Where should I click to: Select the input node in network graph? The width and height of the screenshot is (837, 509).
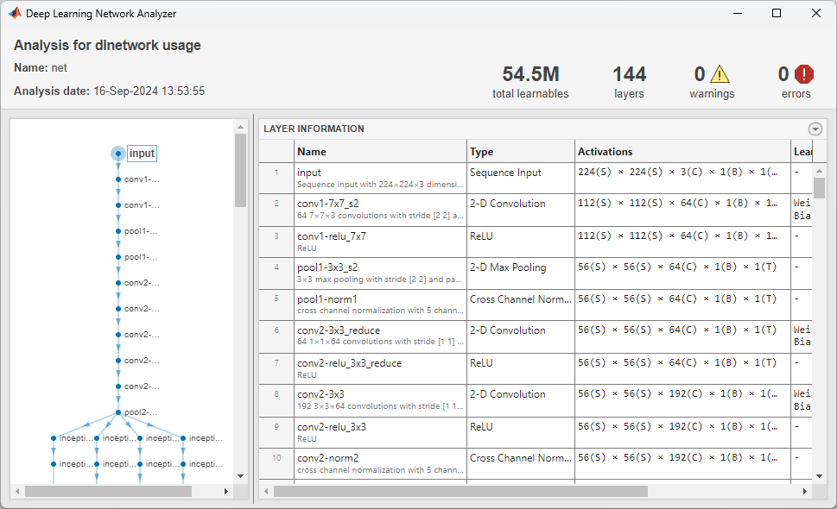118,154
